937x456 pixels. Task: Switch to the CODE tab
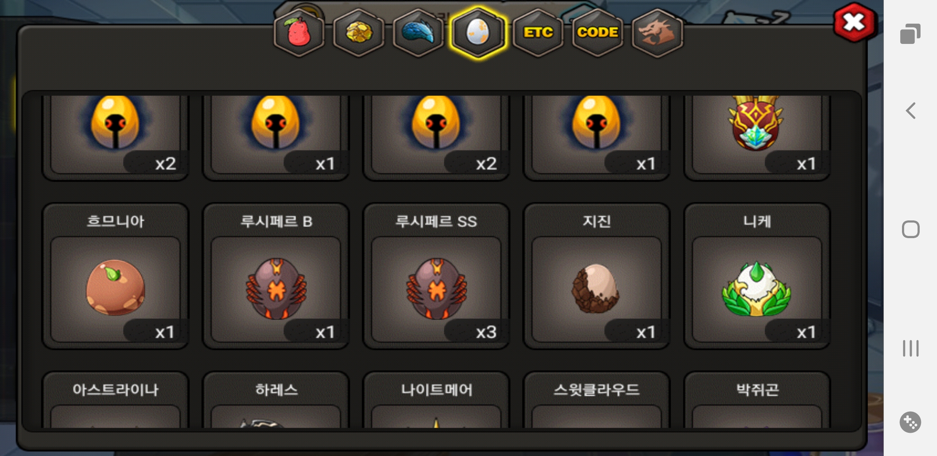pos(598,33)
